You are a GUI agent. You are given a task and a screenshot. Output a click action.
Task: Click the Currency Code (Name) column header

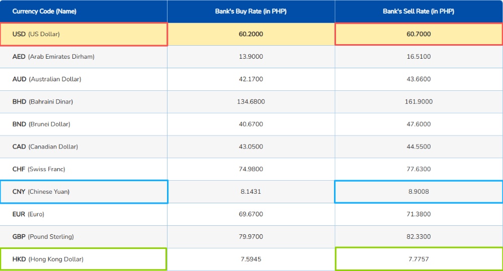click(x=44, y=12)
